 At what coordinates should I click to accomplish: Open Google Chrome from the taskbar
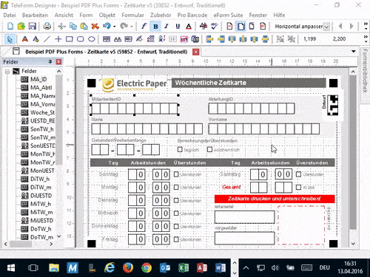pos(147,267)
